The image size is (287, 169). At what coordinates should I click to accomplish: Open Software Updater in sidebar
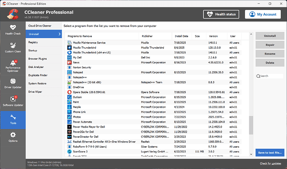coord(12,102)
